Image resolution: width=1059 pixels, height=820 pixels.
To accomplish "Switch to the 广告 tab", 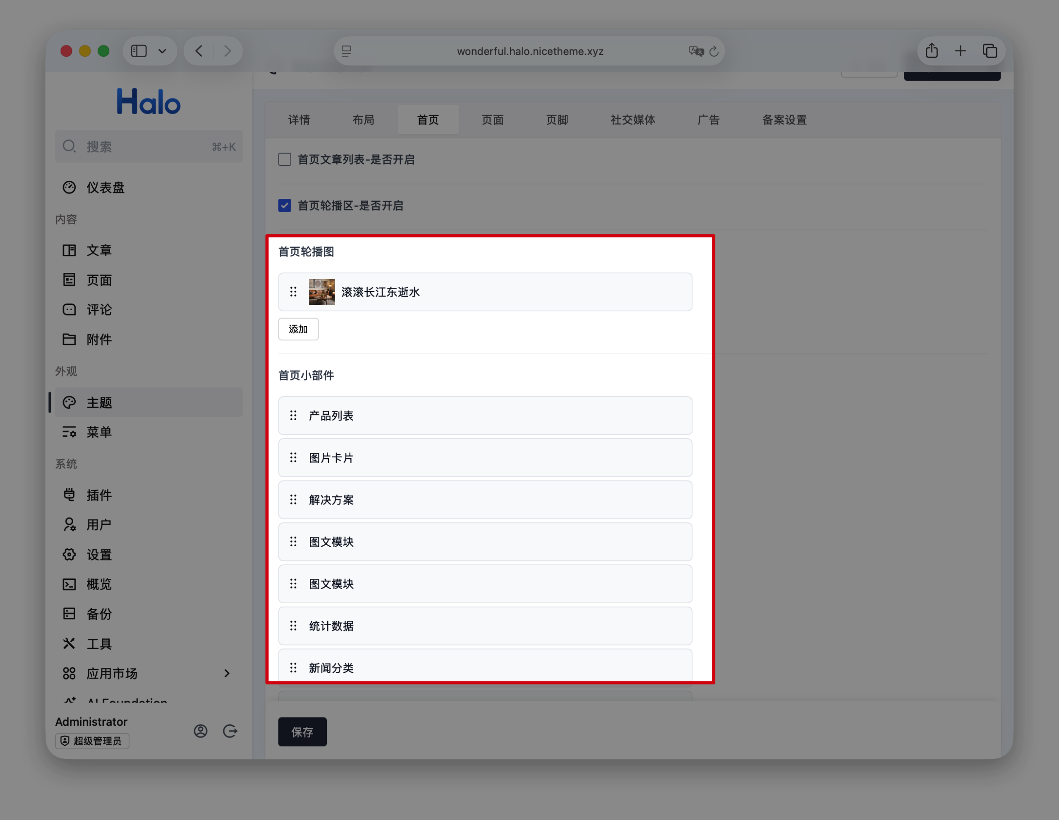I will point(709,120).
